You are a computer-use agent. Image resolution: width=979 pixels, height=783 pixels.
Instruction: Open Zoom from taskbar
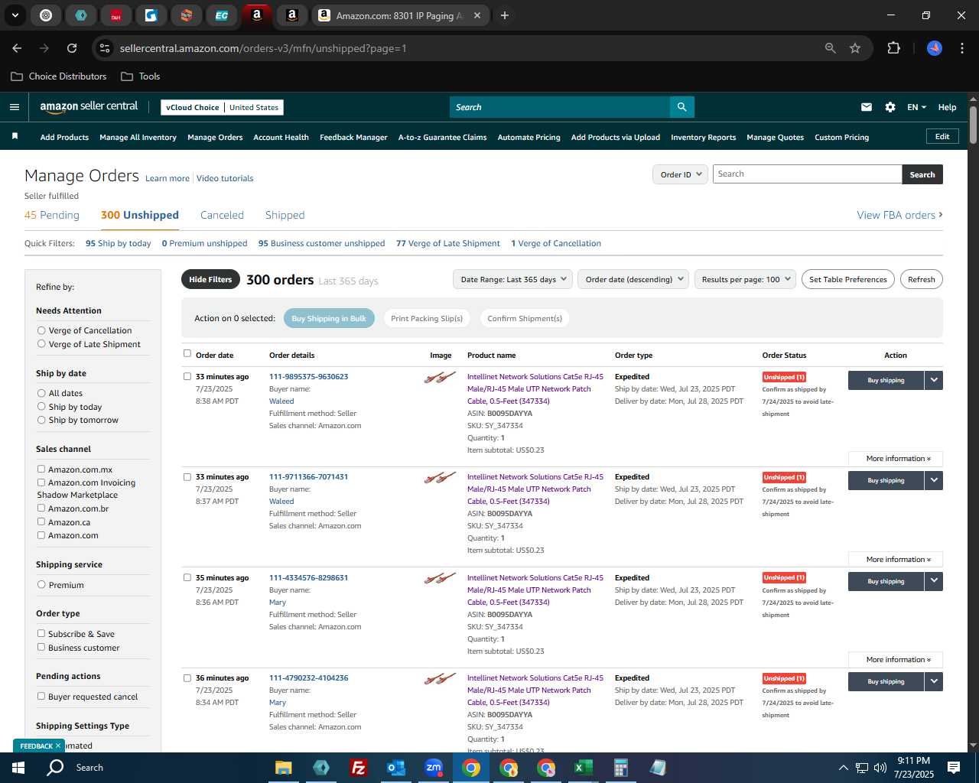pyautogui.click(x=434, y=768)
